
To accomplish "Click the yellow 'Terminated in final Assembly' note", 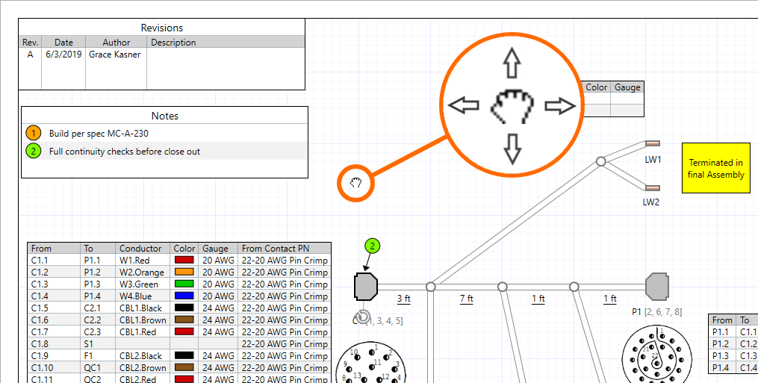I will coord(716,168).
